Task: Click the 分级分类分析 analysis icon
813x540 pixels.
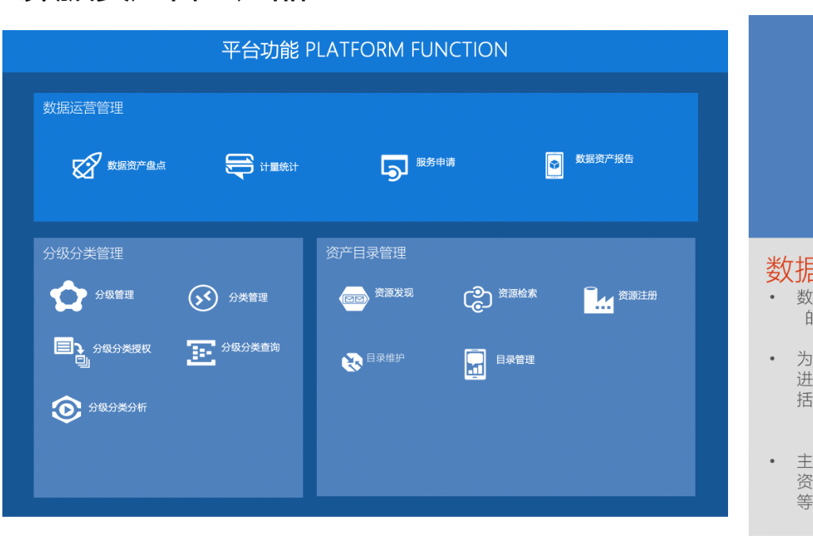Action: (67, 410)
